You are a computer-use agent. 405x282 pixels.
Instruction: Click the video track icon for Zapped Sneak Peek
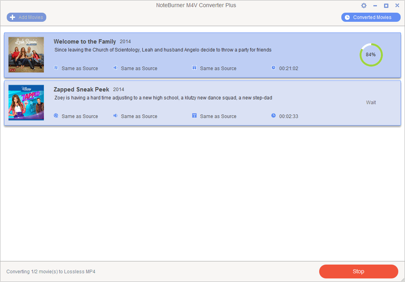tap(56, 116)
